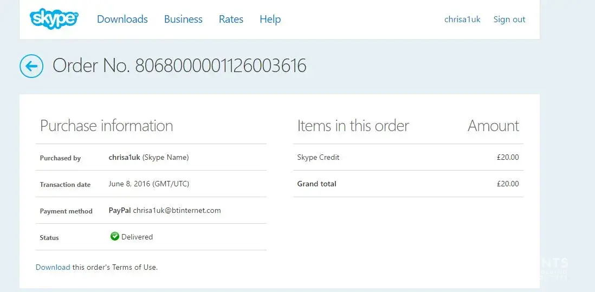Click the Grand total £20.00 amount
The image size is (595, 292).
click(508, 184)
